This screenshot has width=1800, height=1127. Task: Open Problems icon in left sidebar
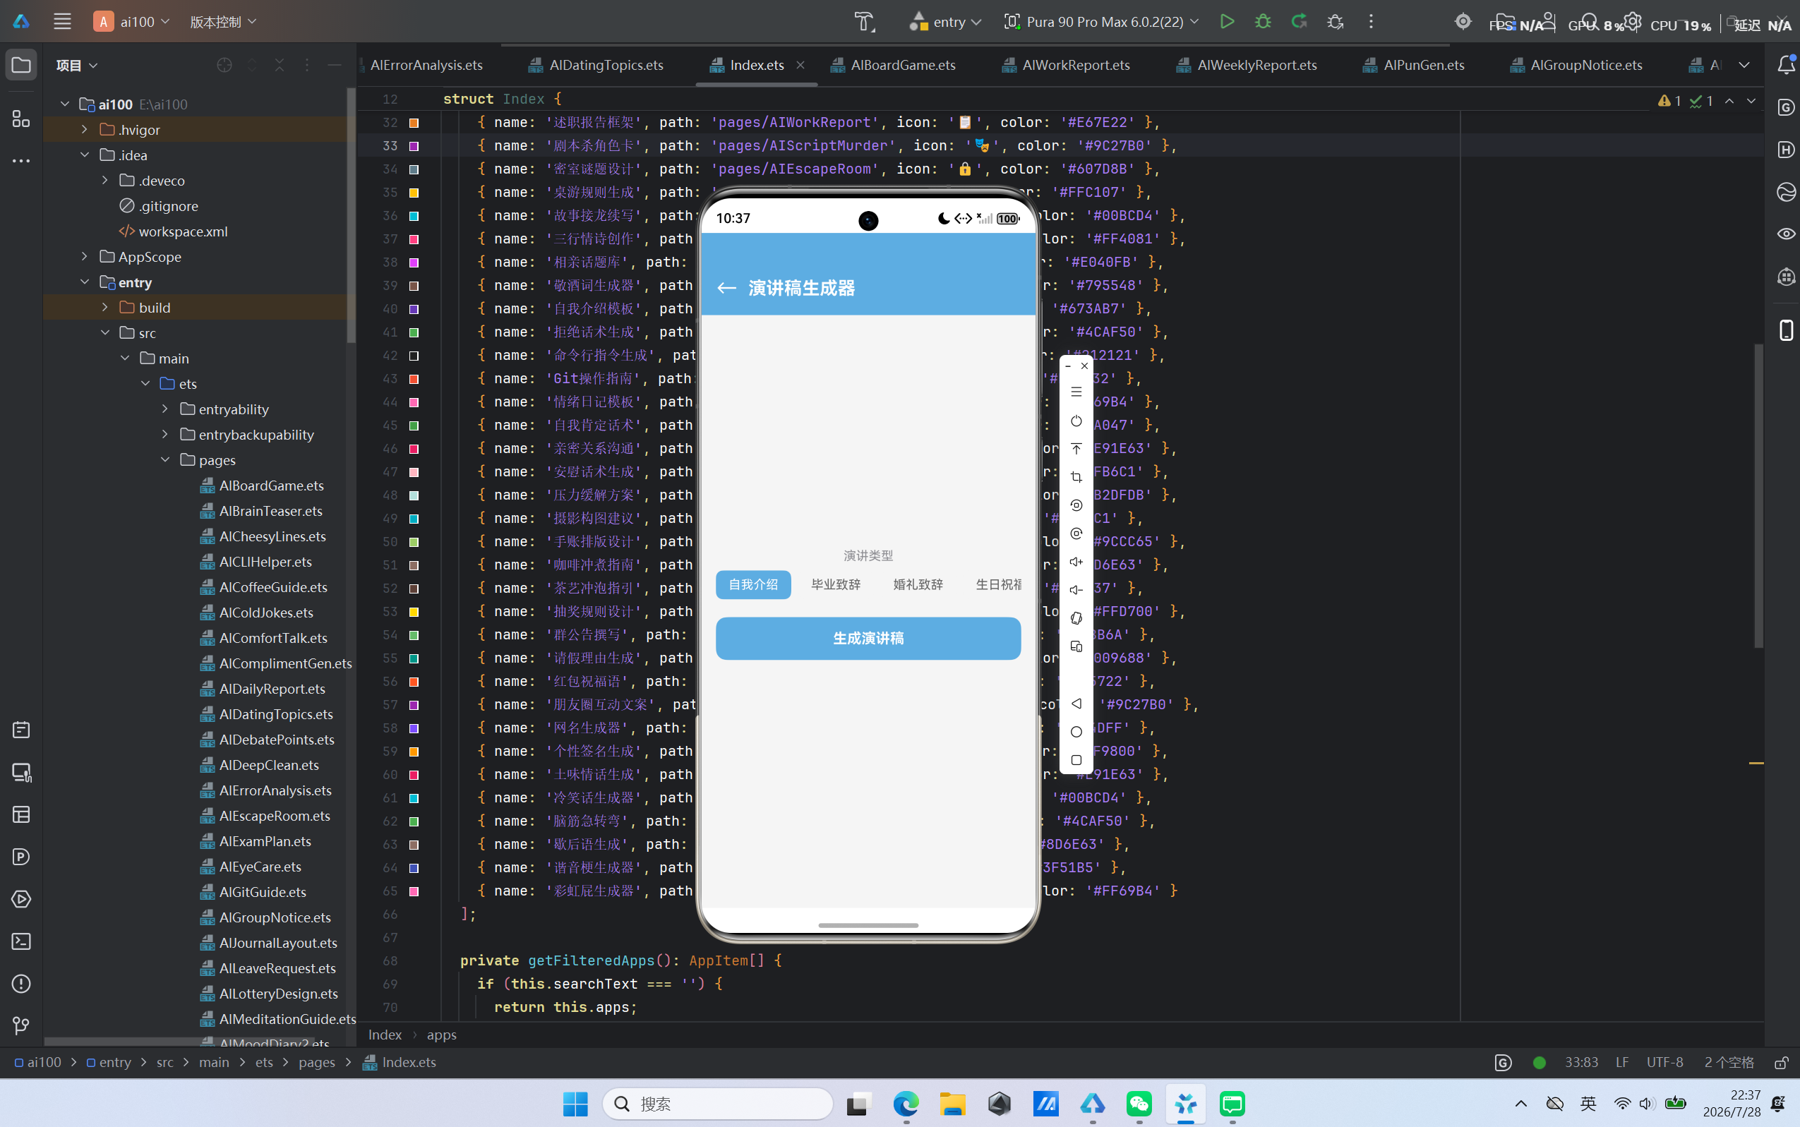[x=21, y=984]
